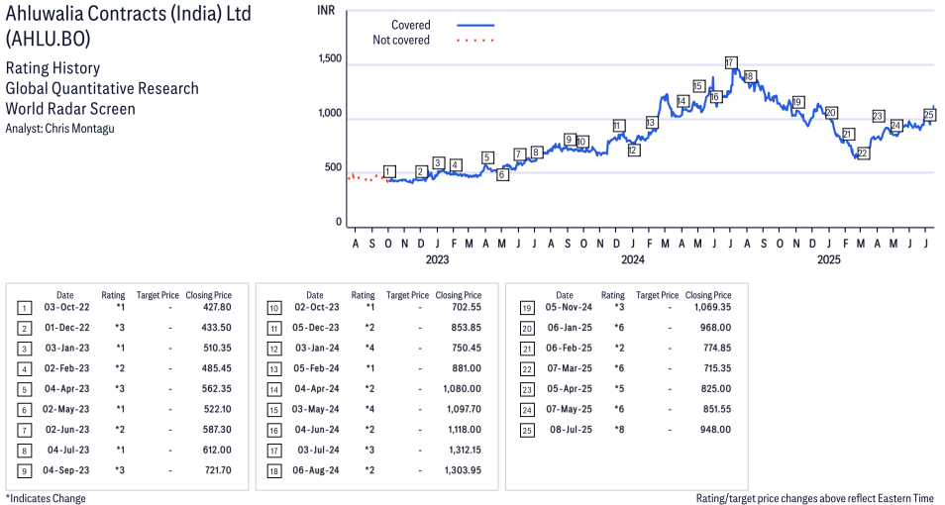The image size is (945, 505).
Task: Click the closing price 715.35
Action: (716, 368)
